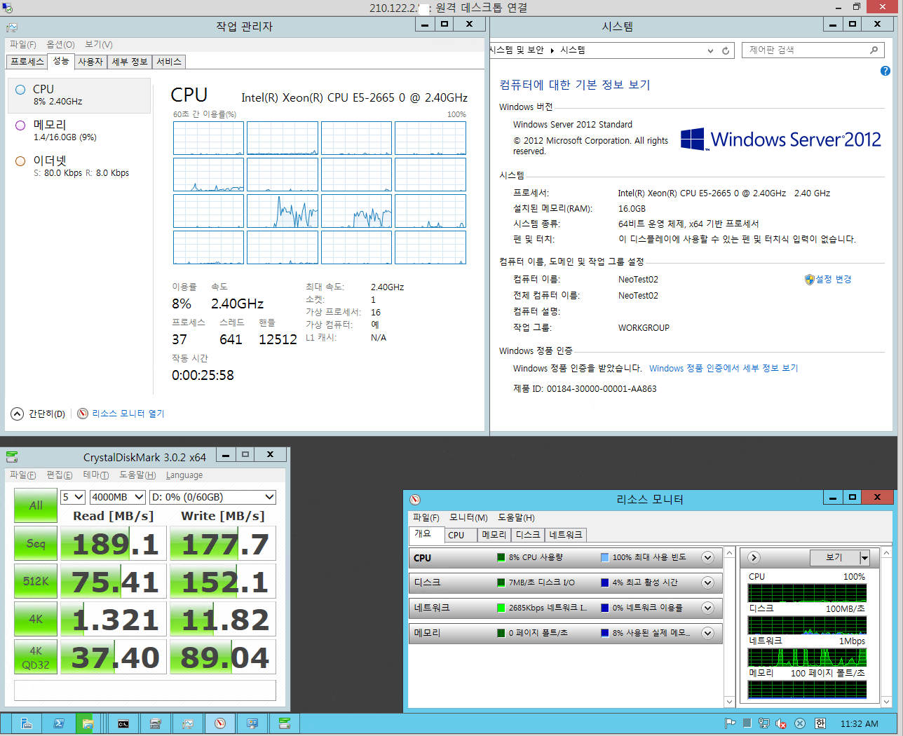Open test count dropdown showing 5
This screenshot has height=736, width=903.
73,497
